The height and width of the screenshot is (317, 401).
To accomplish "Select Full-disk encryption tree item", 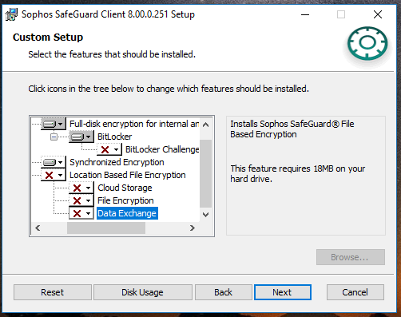I will 134,124.
